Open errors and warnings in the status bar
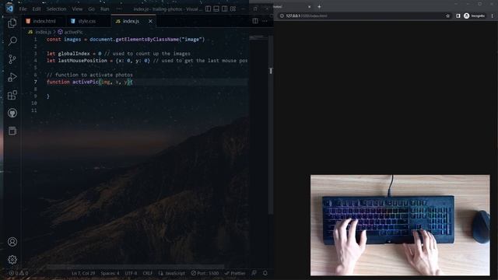The width and height of the screenshot is (498, 280). click(x=19, y=273)
